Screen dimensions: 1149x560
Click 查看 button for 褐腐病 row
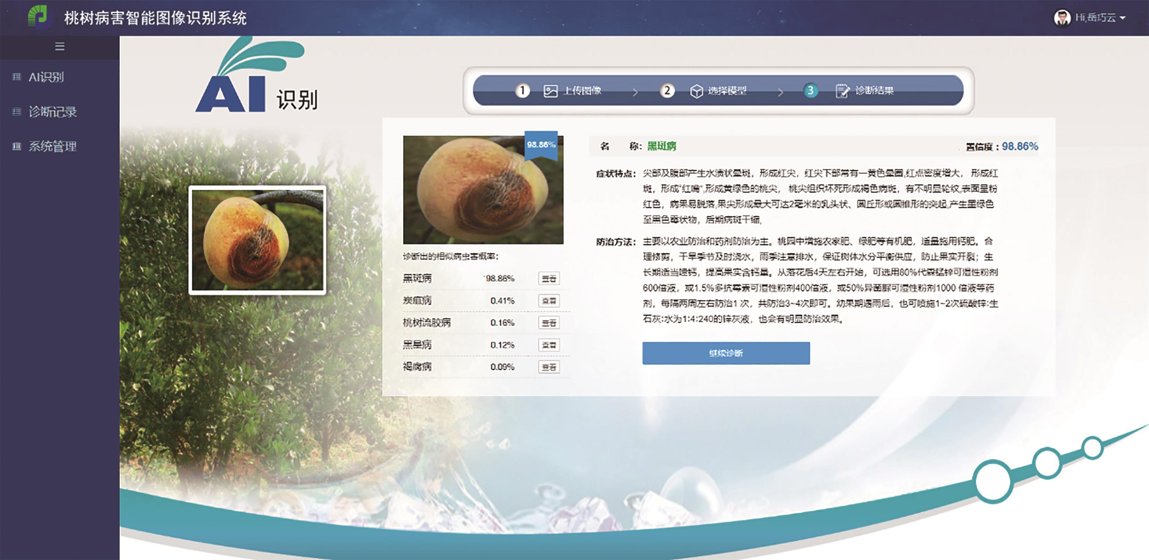(549, 367)
